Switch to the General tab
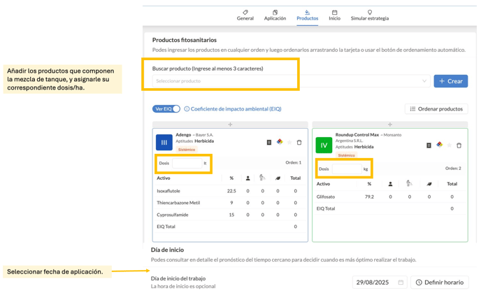Viewport: 481px width, 298px height. [x=245, y=15]
